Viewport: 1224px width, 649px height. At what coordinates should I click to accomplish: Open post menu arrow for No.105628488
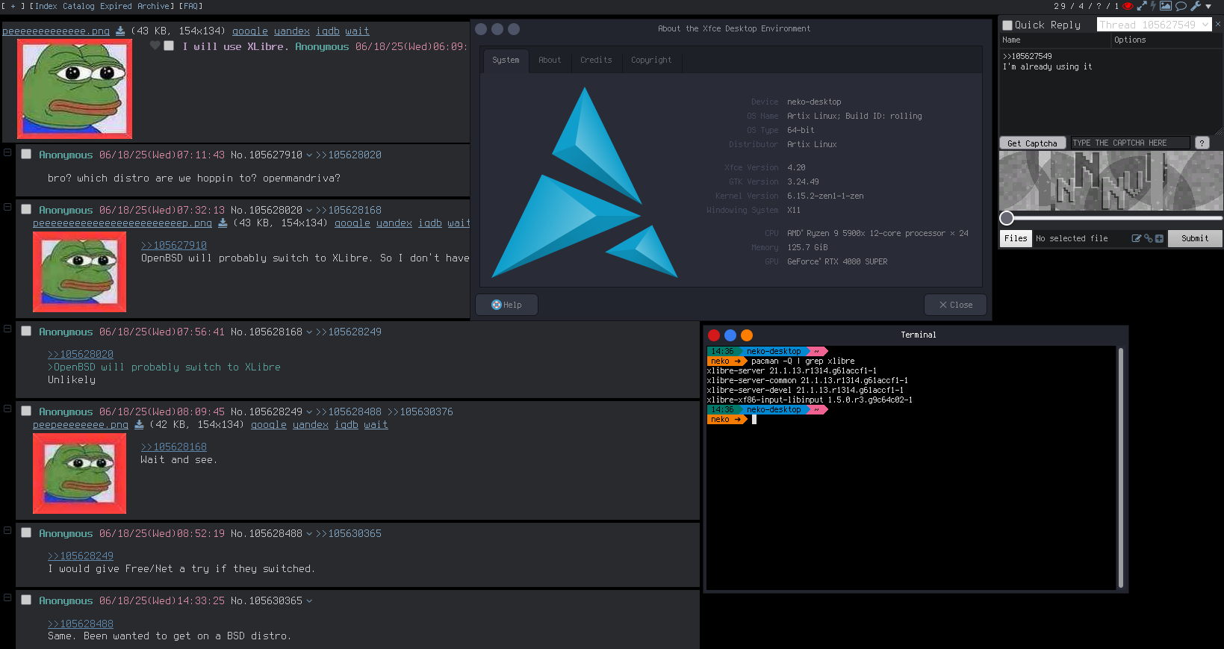pyautogui.click(x=309, y=534)
